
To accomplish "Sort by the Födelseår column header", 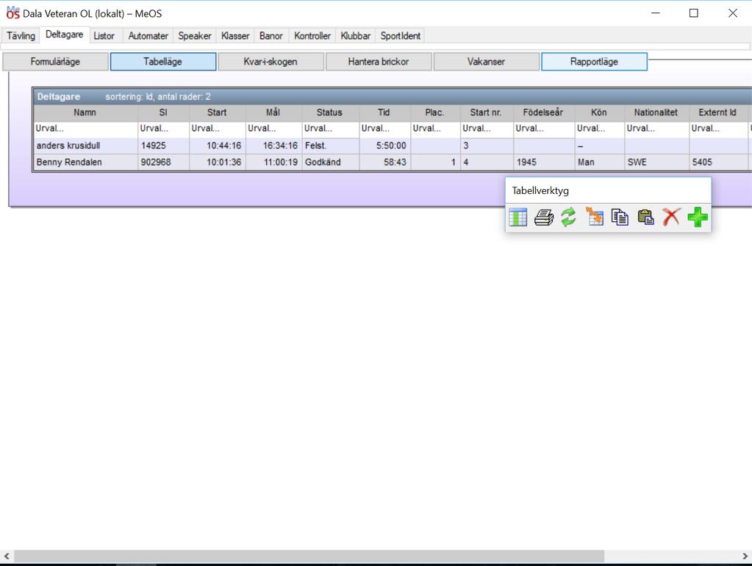I will point(544,112).
